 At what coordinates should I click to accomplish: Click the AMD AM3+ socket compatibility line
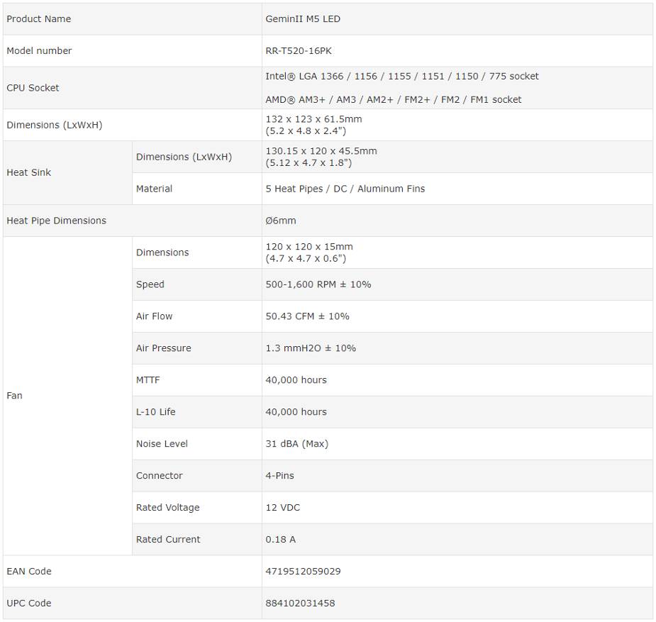point(393,100)
